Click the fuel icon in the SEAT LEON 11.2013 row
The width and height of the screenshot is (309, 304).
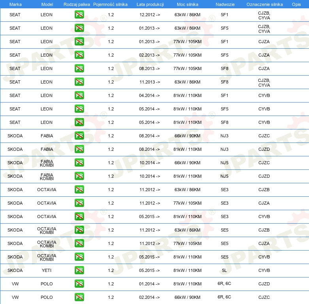coord(79,82)
